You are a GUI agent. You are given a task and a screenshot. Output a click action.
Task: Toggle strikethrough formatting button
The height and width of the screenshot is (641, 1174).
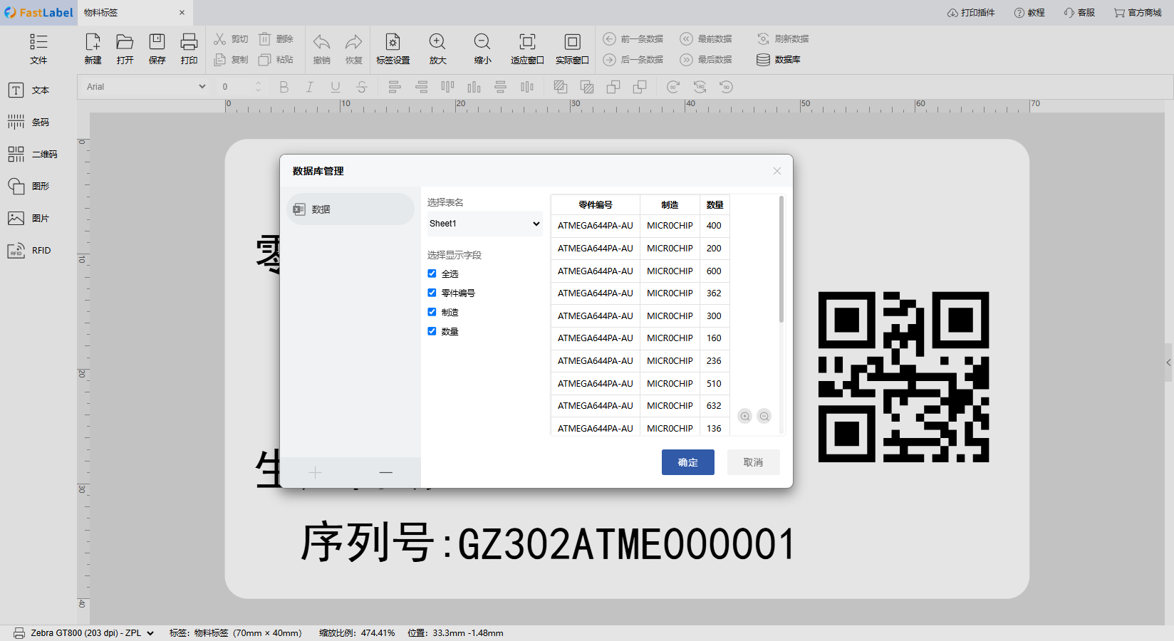pyautogui.click(x=361, y=87)
